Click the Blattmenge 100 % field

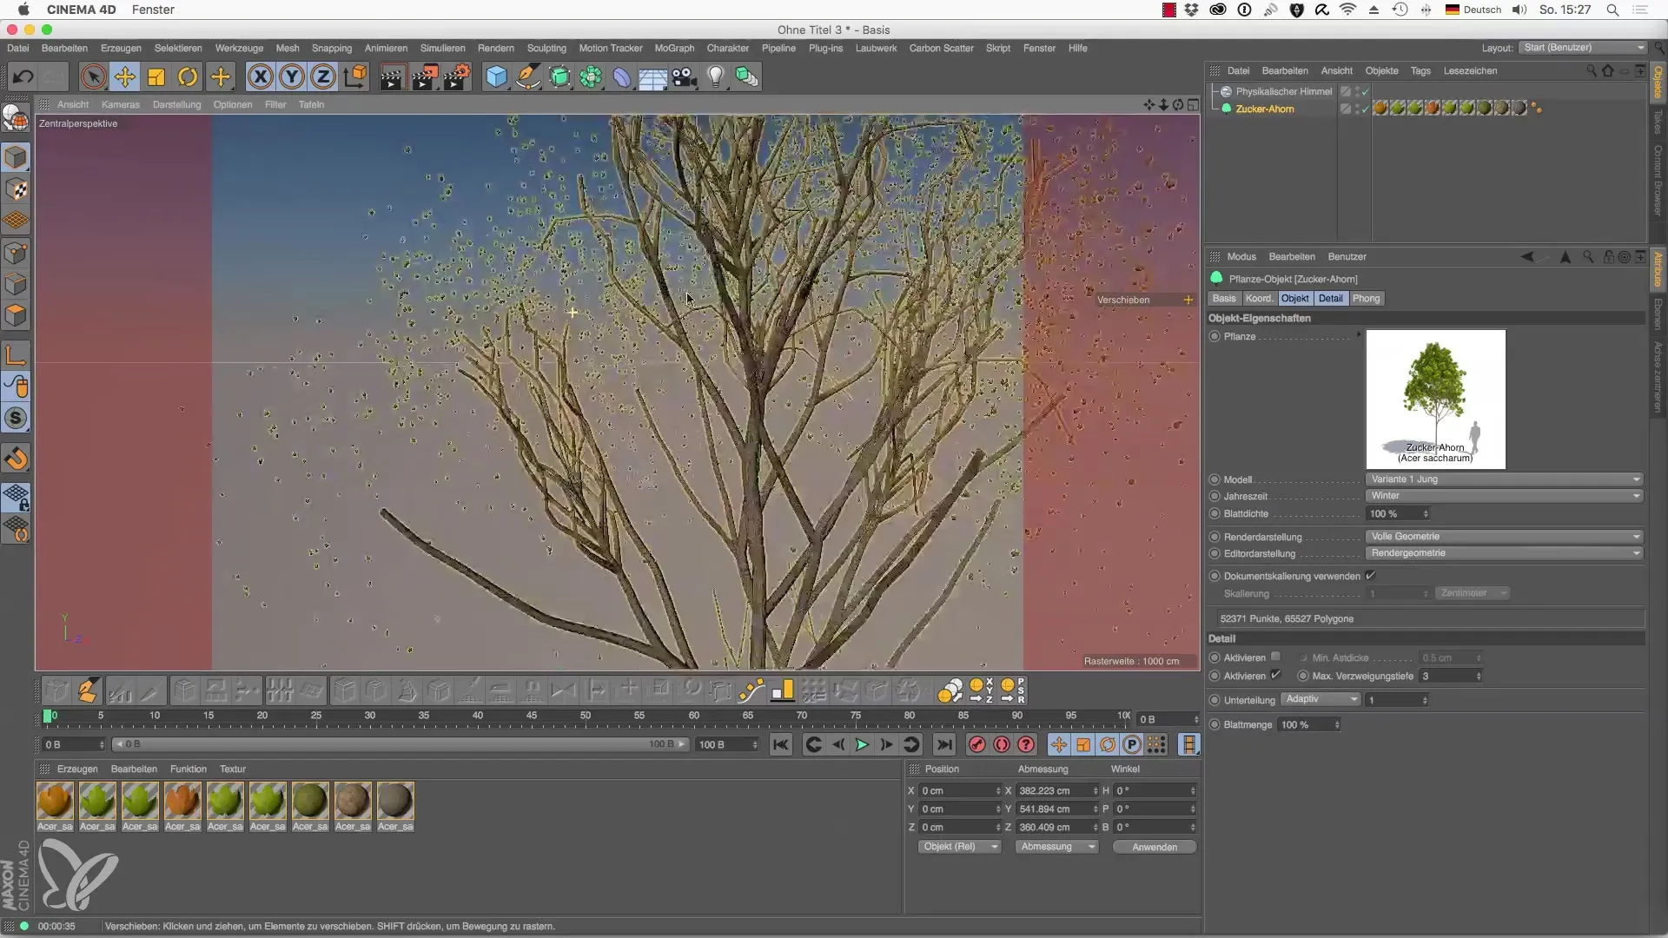pyautogui.click(x=1308, y=724)
